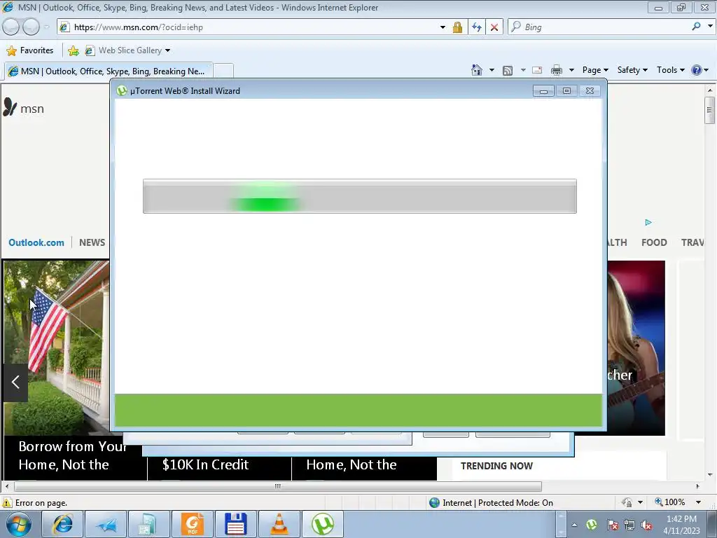
Task: Click the µTorrent icon in wizard title bar
Action: click(122, 90)
